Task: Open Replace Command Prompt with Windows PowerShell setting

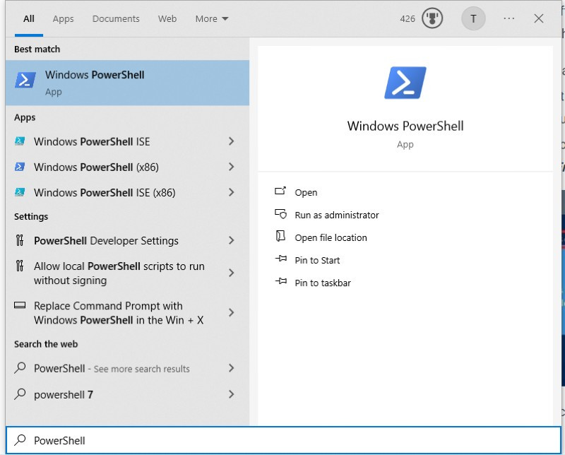Action: click(x=119, y=313)
